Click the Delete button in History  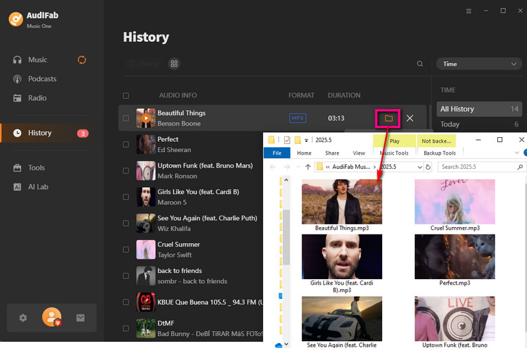coord(144,64)
